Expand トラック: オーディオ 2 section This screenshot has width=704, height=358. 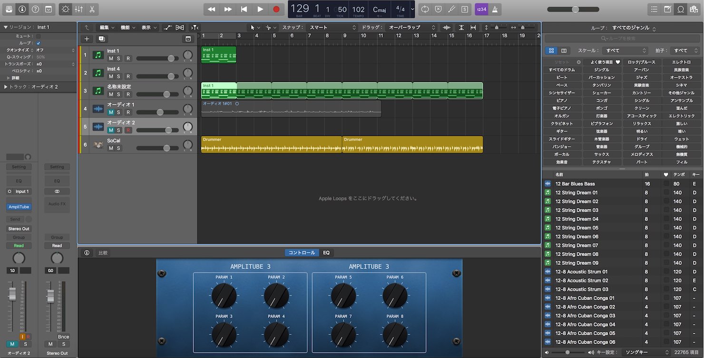click(5, 87)
